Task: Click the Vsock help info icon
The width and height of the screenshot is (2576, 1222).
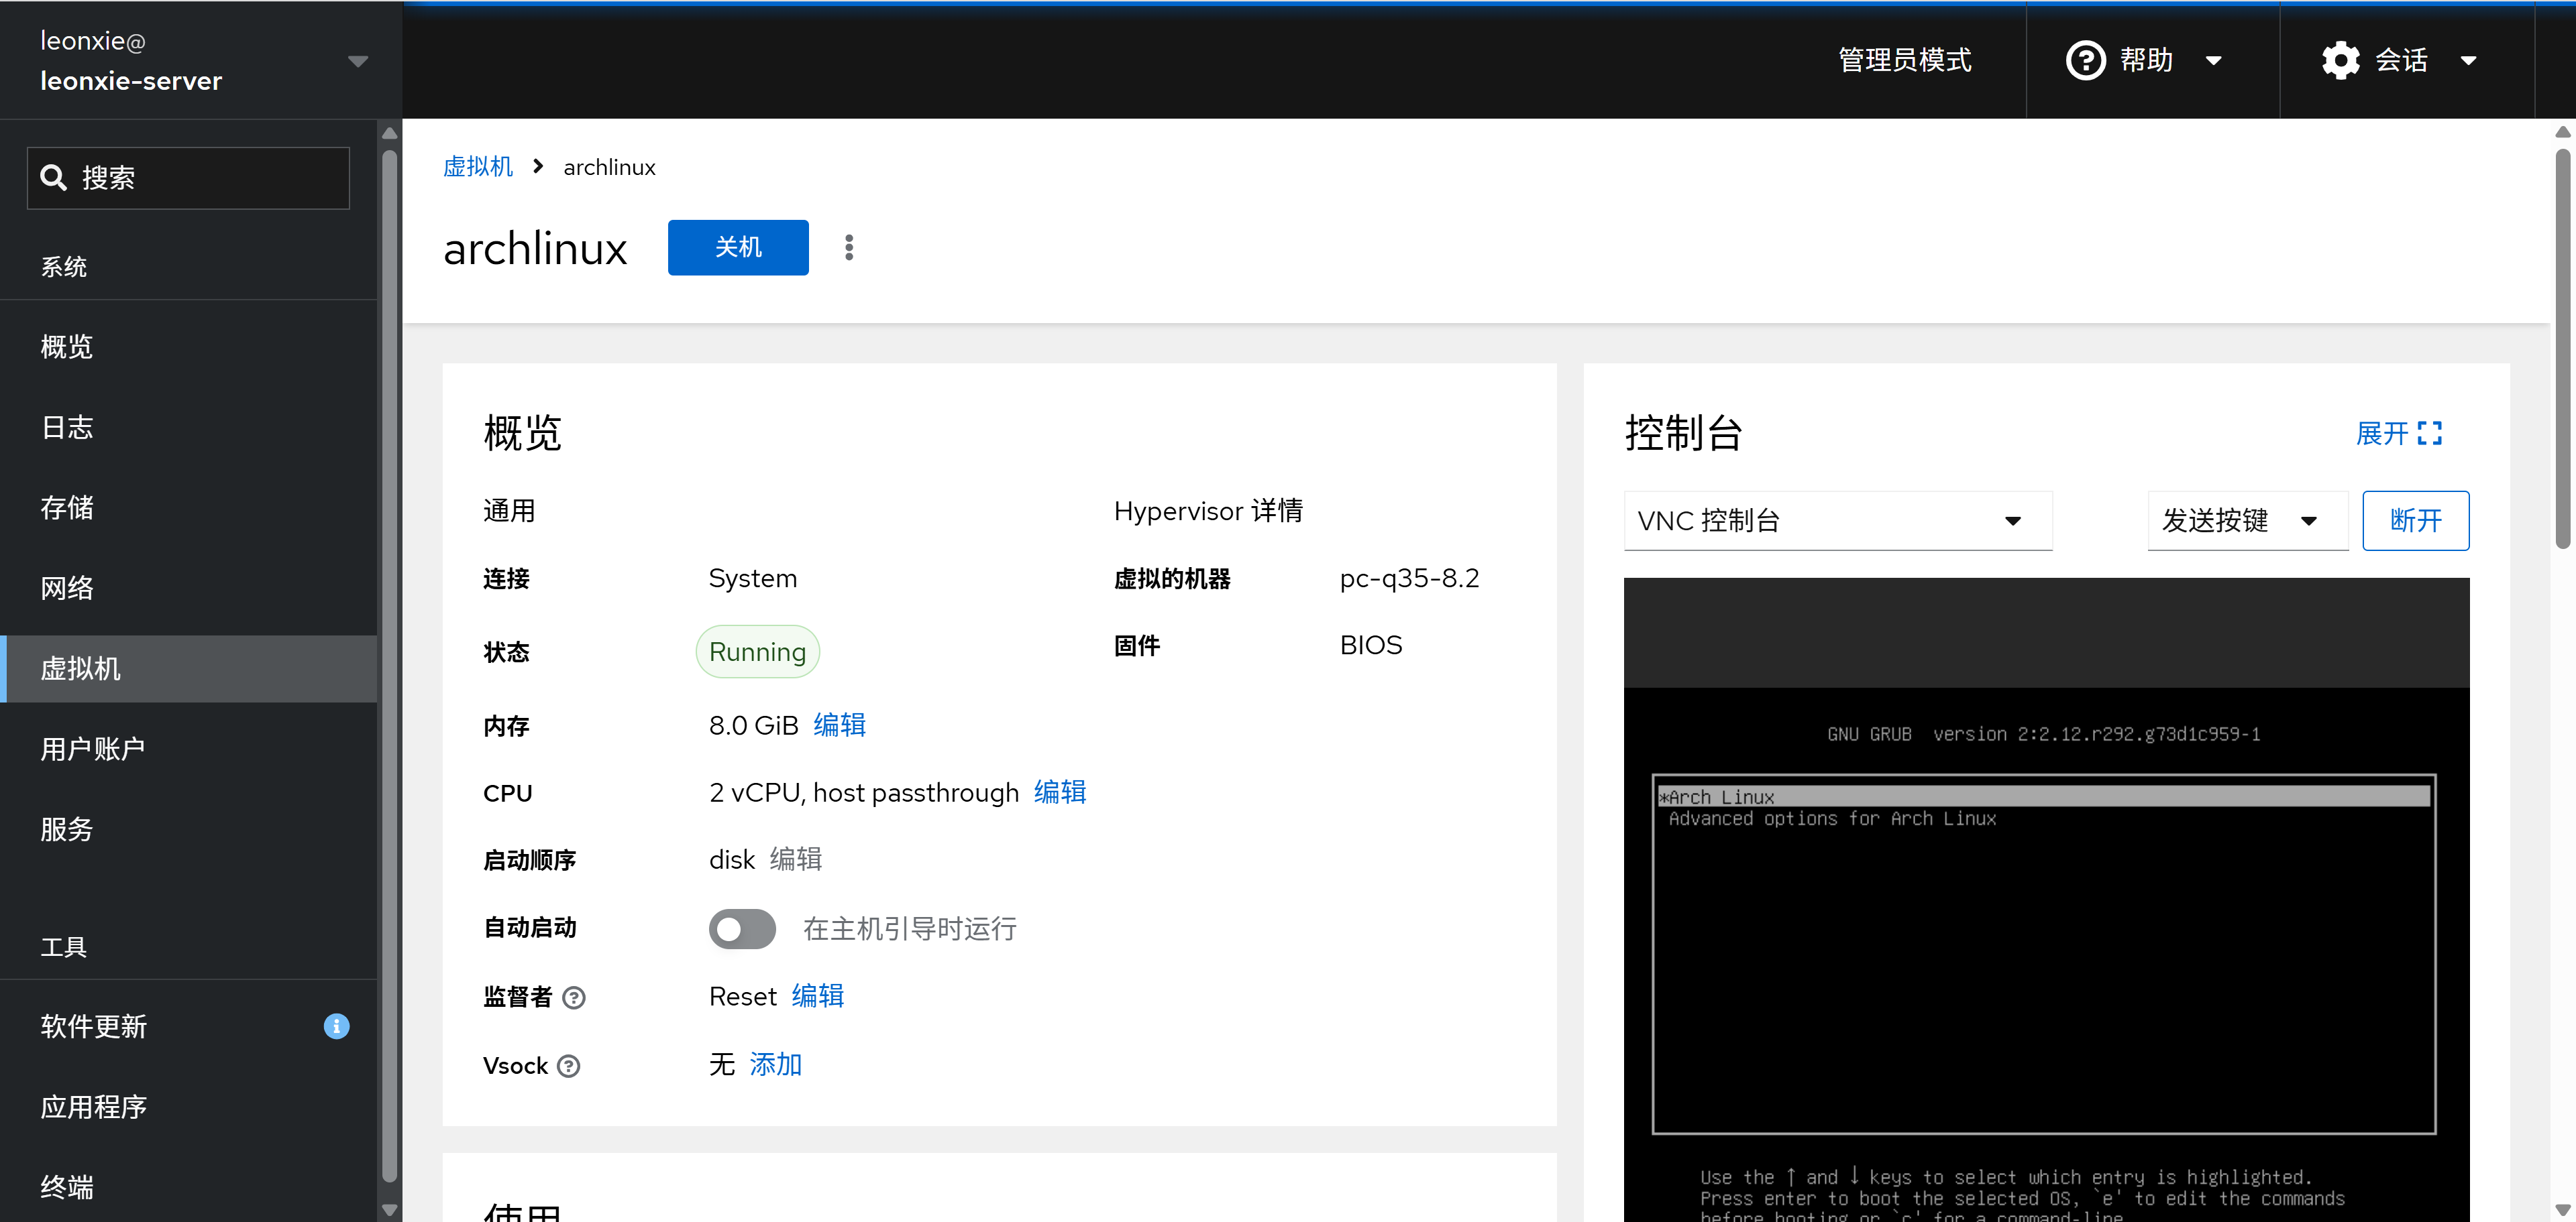Action: pyautogui.click(x=569, y=1066)
